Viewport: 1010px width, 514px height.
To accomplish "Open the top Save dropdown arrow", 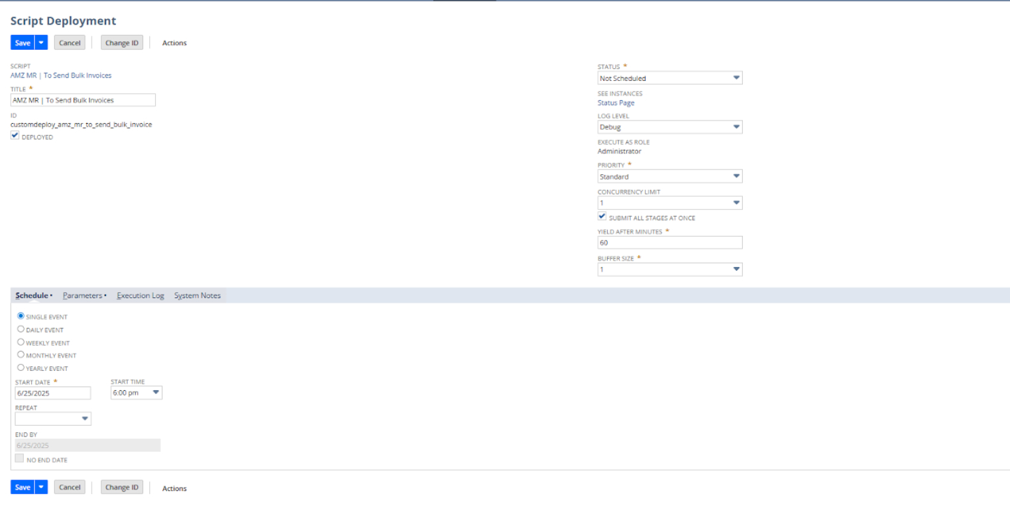I will (x=41, y=43).
